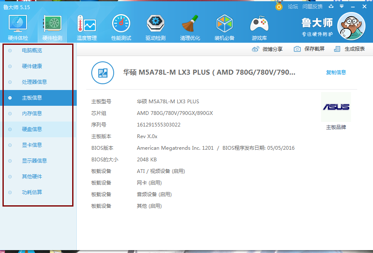Screen dimensions: 373x253
Task: Open the 论坛 forum link
Action: coord(293,7)
